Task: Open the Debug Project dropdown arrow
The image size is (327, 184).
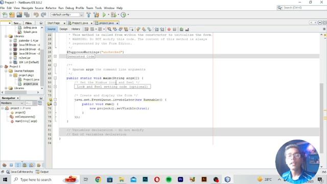Action: (118, 15)
